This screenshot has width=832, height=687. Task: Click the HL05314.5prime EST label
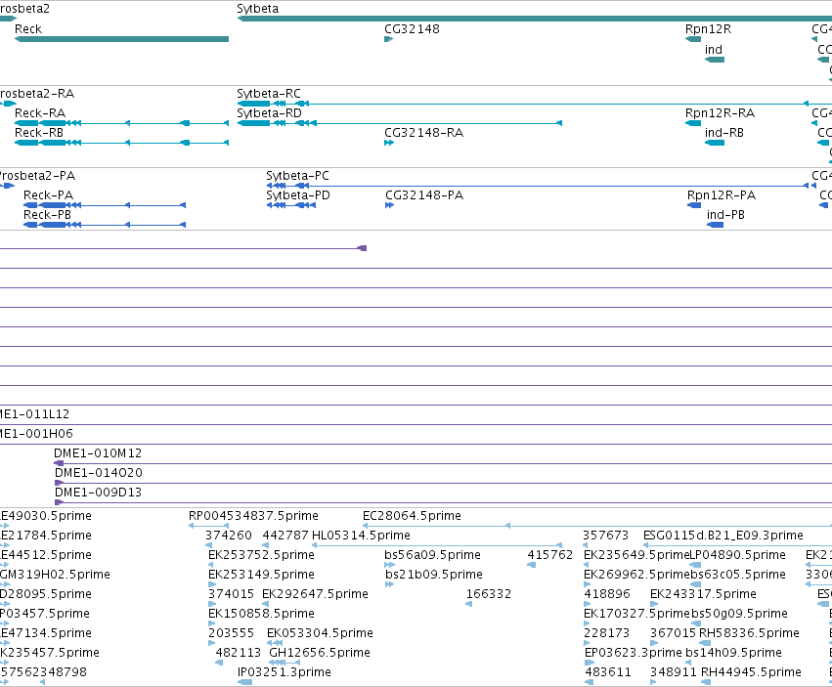pyautogui.click(x=361, y=536)
